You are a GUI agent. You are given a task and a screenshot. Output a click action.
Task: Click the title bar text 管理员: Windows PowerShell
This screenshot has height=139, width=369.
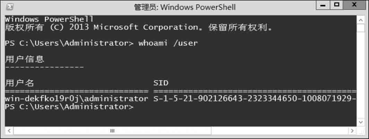[184, 7]
